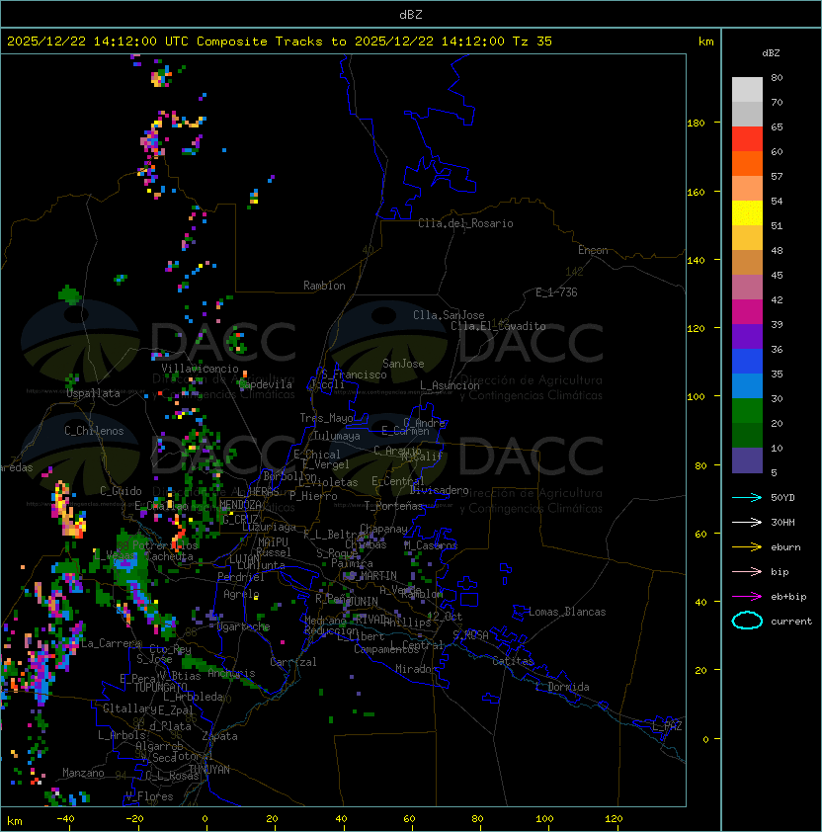The image size is (822, 832).
Task: Click the cyan 50YD track arrow in legend
Action: click(747, 497)
